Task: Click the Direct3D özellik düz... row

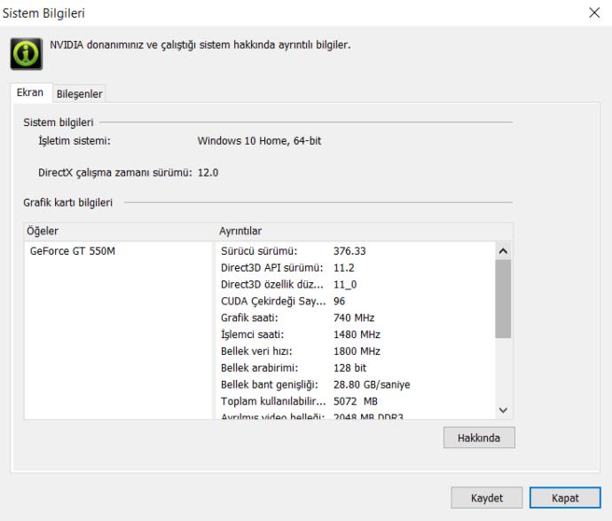Action: tap(355, 284)
